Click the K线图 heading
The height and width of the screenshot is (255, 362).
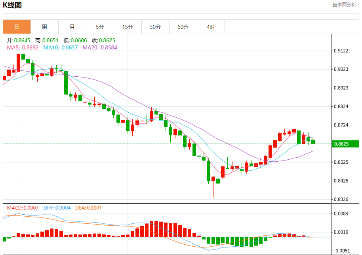pos(12,5)
